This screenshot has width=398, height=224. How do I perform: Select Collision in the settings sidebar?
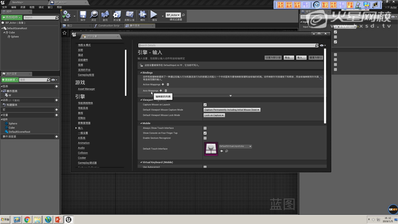pos(84,153)
